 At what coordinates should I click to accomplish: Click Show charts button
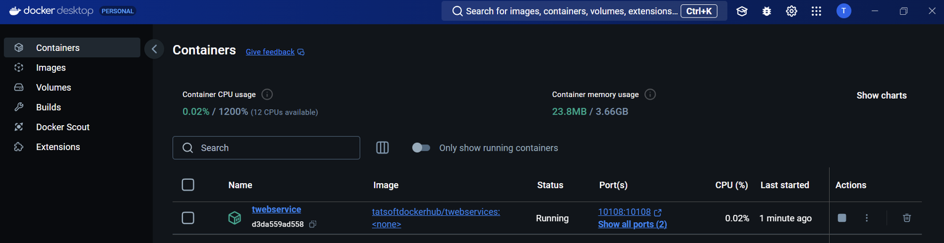pos(881,96)
